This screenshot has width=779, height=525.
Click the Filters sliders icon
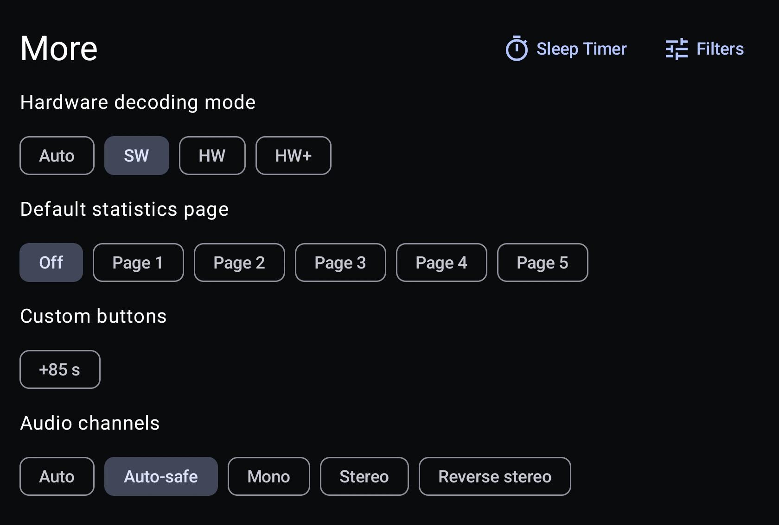pos(677,49)
